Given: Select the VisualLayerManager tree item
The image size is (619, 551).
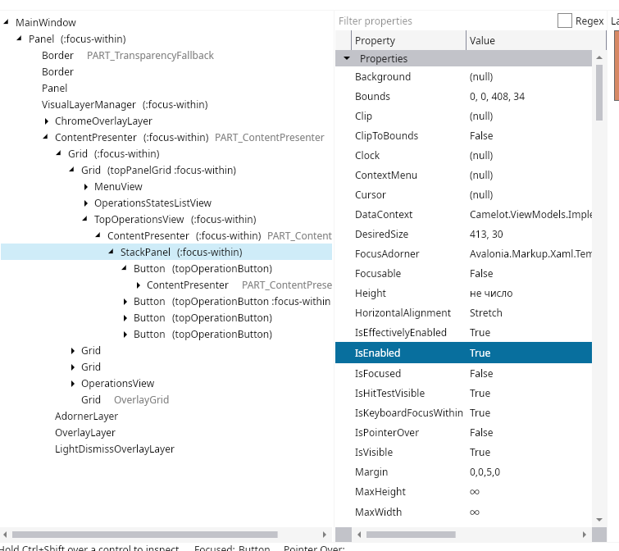Looking at the screenshot, I should 125,105.
